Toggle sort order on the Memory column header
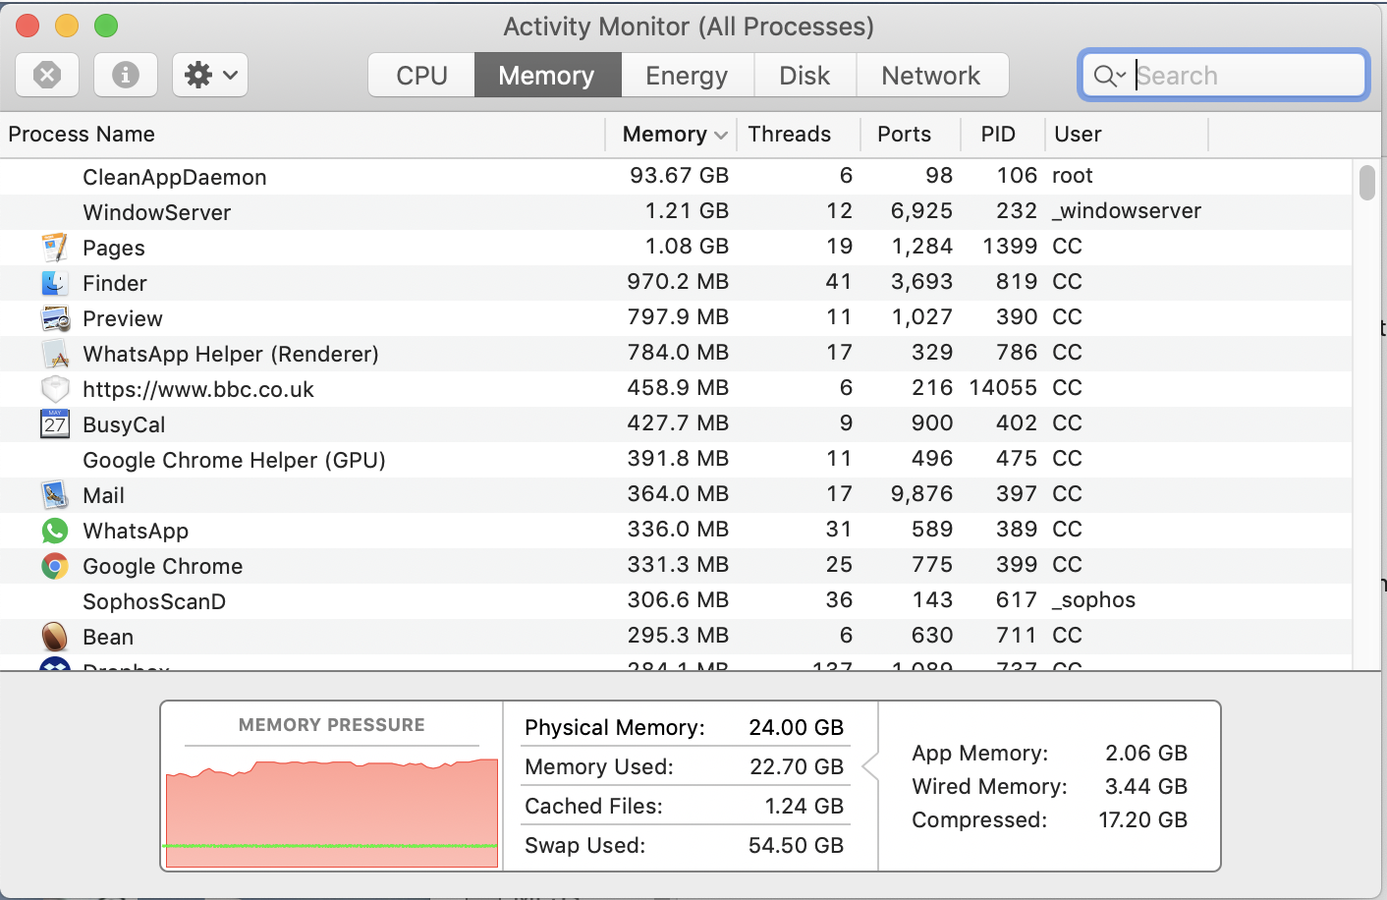1387x900 pixels. click(673, 135)
